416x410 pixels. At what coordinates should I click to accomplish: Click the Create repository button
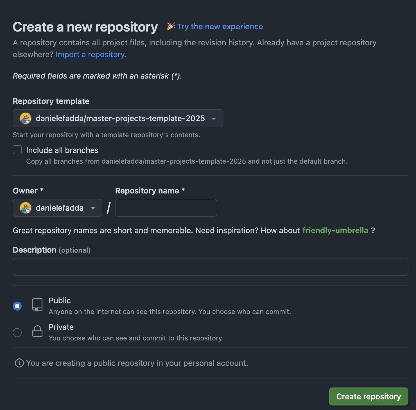pos(368,396)
